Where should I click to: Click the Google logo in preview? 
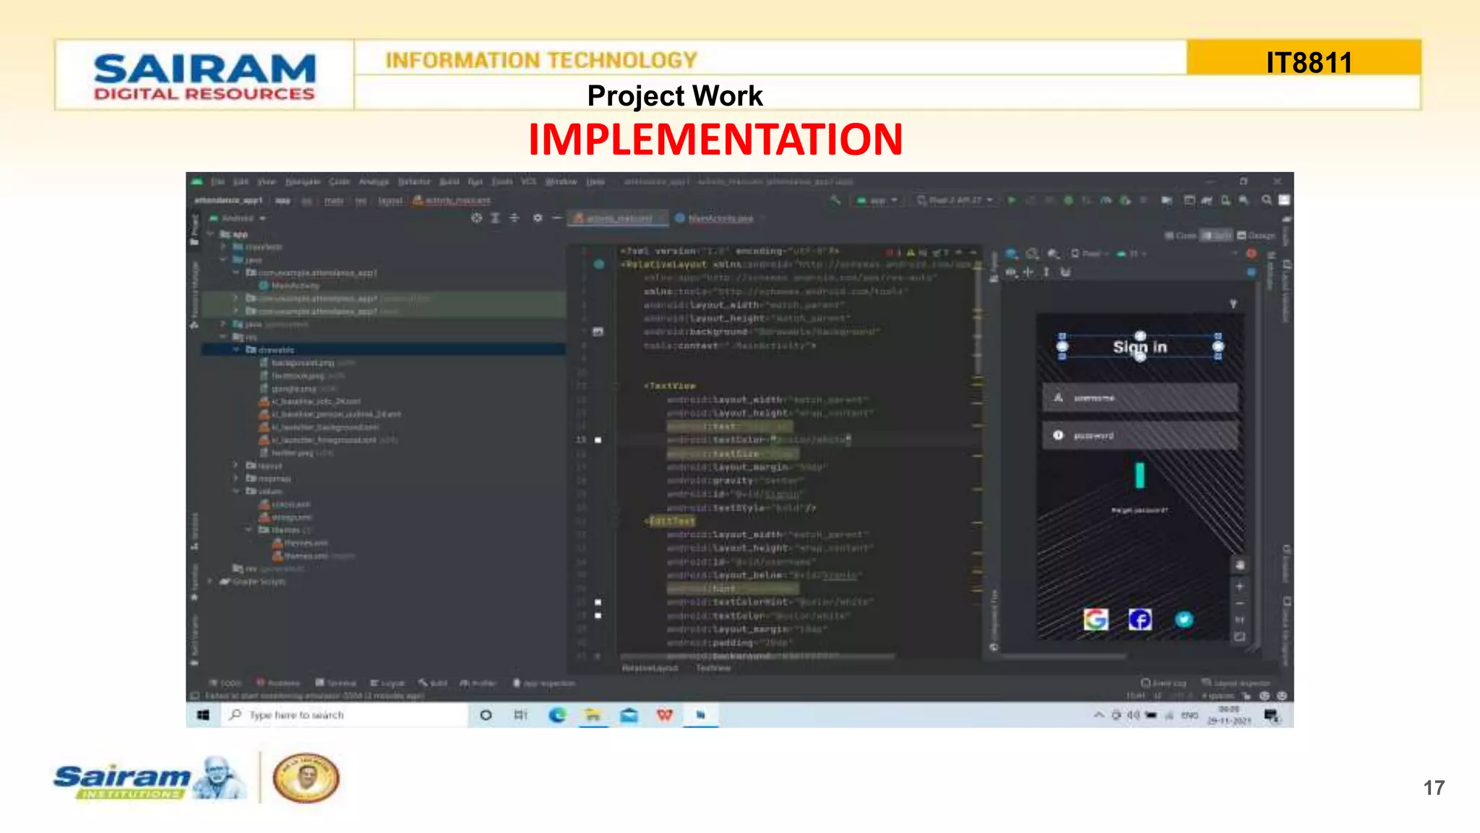point(1096,620)
